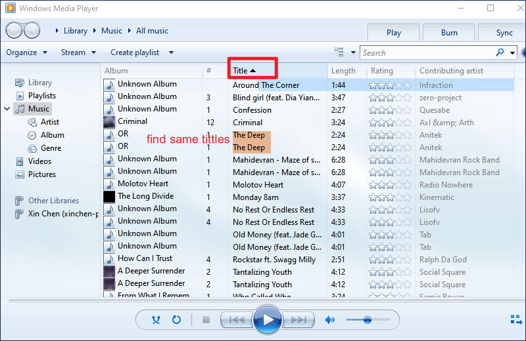The width and height of the screenshot is (526, 341).
Task: Go back with the Back arrow button
Action: 14,31
